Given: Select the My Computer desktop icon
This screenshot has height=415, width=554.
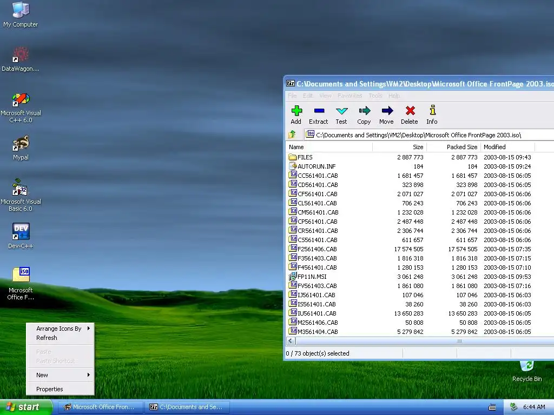Looking at the screenshot, I should [x=21, y=10].
